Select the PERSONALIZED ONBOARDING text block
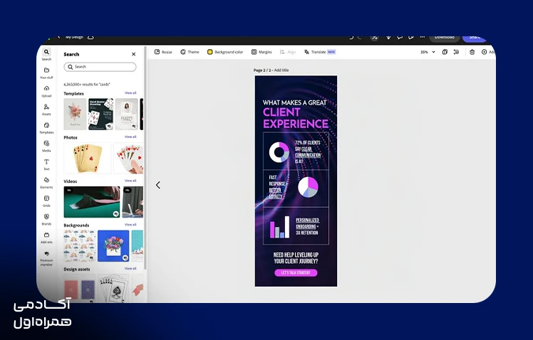 tap(307, 226)
